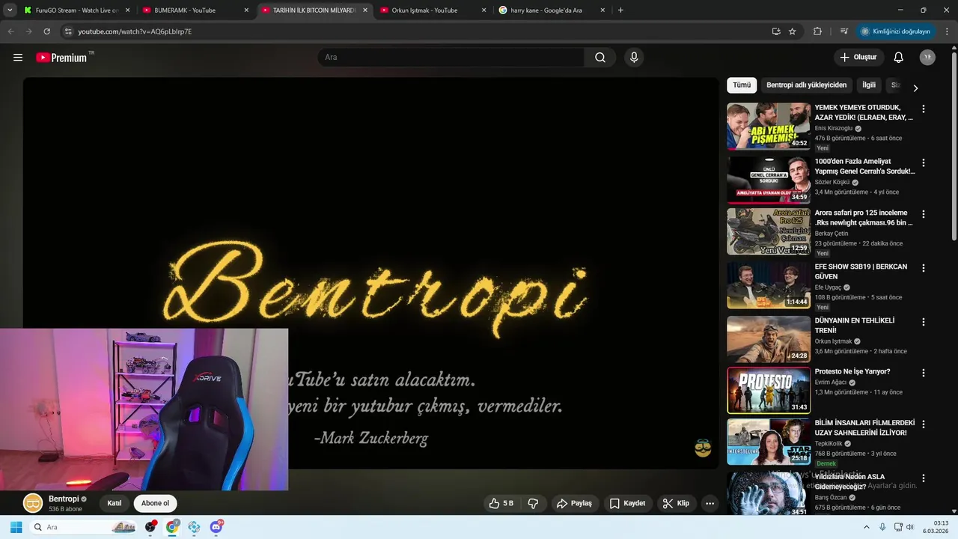Select the Tümü filter chip
The width and height of the screenshot is (958, 539).
click(x=742, y=85)
